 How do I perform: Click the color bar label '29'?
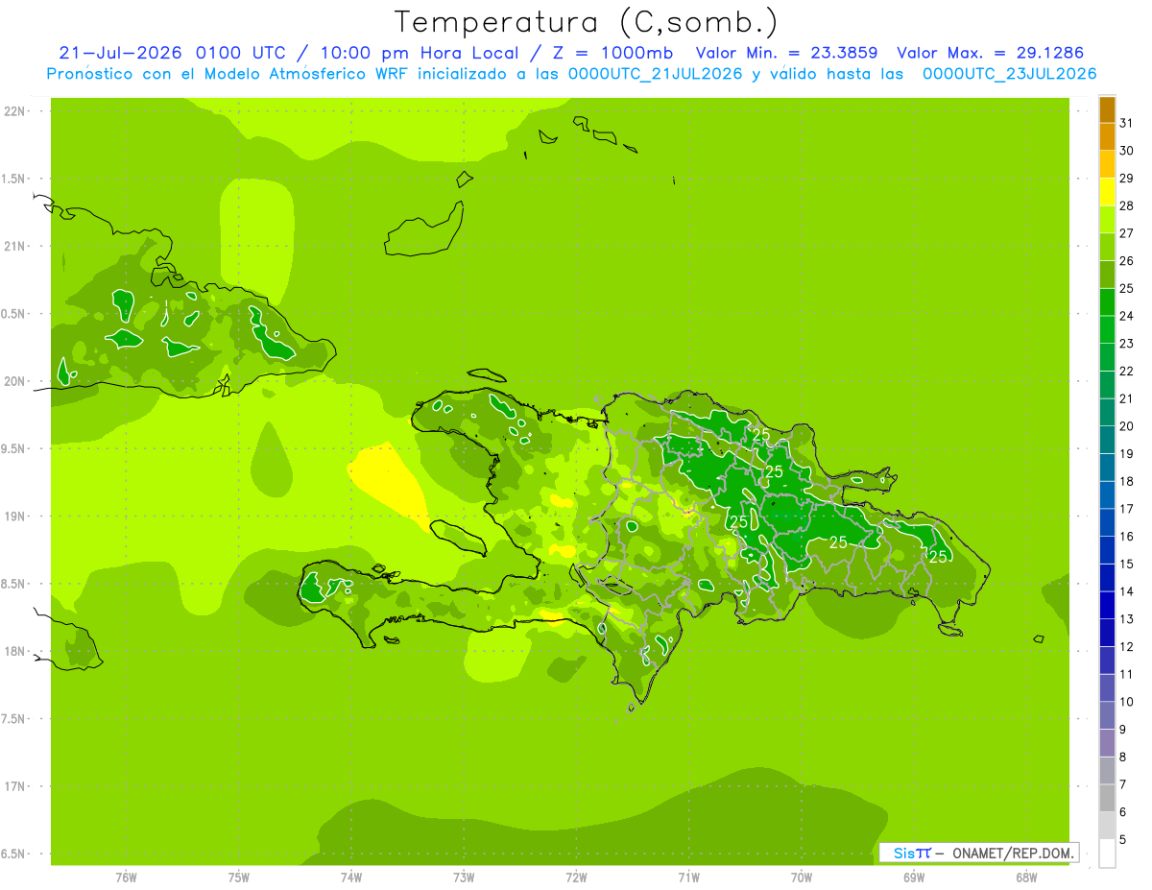click(1126, 178)
